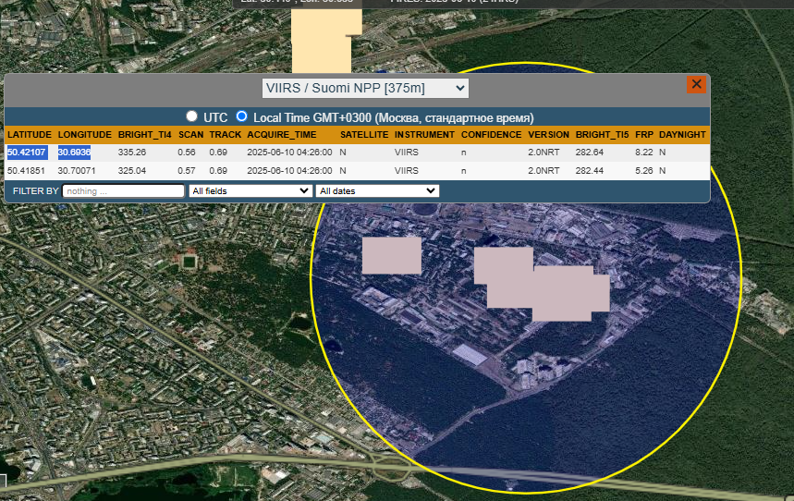
Task: Click longitude value 30.6936 in first row
Action: pos(74,152)
